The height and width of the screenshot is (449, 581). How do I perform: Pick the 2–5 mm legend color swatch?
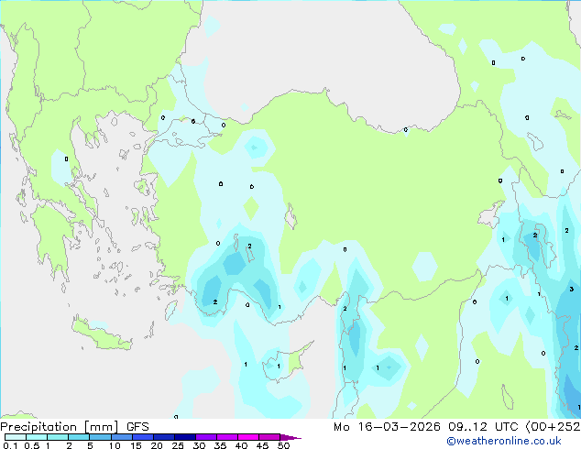[x=79, y=437]
